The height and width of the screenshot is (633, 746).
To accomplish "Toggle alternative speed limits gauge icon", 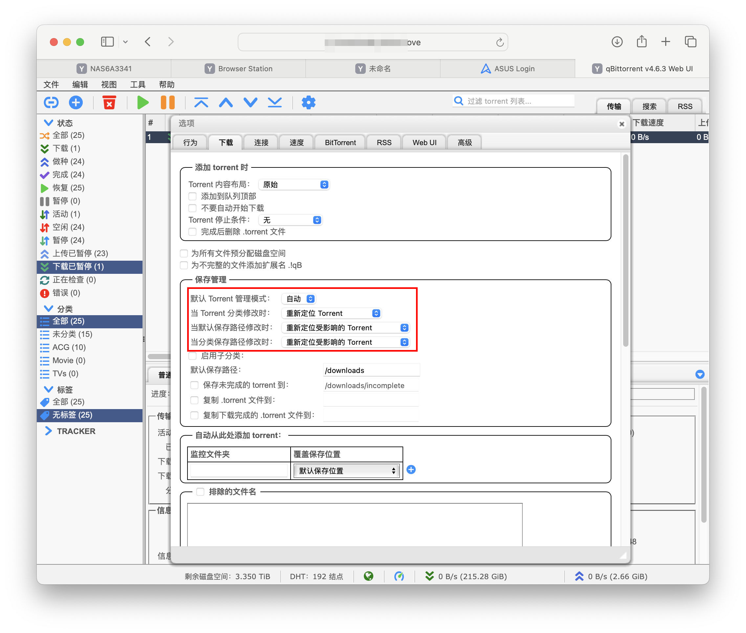I will (x=399, y=576).
